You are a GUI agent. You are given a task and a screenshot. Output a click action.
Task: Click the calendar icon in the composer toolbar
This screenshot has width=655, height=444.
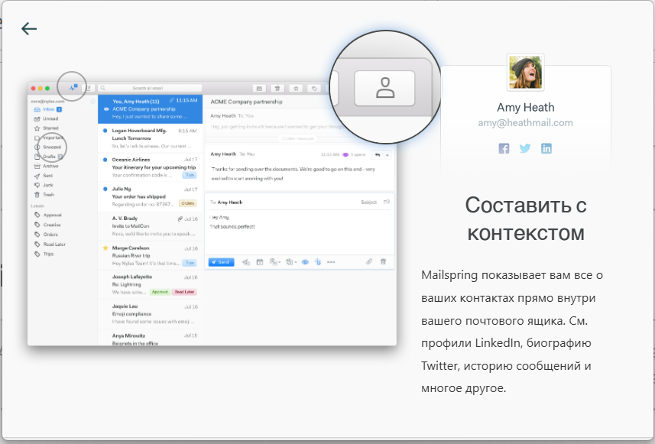260,262
